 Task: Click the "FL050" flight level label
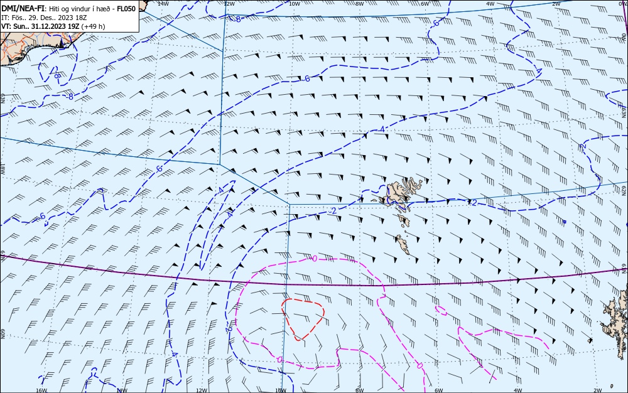(126, 9)
